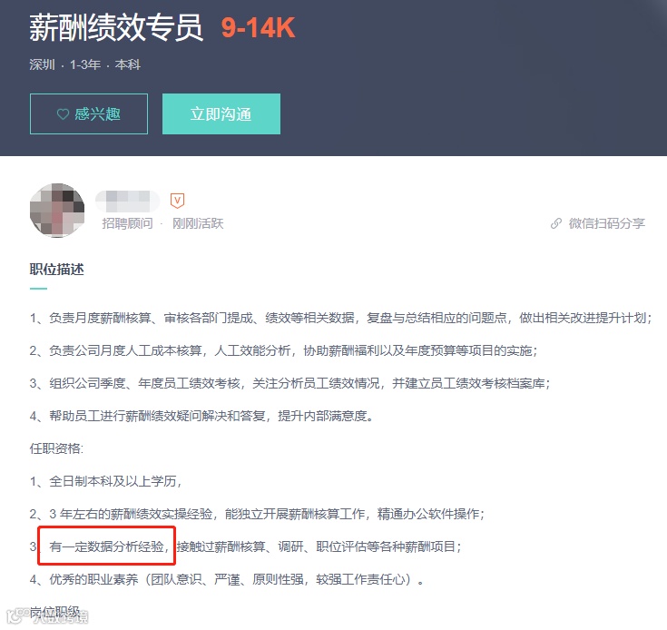The height and width of the screenshot is (630, 667).
Task: Click the 深圳 location label
Action: tap(42, 64)
